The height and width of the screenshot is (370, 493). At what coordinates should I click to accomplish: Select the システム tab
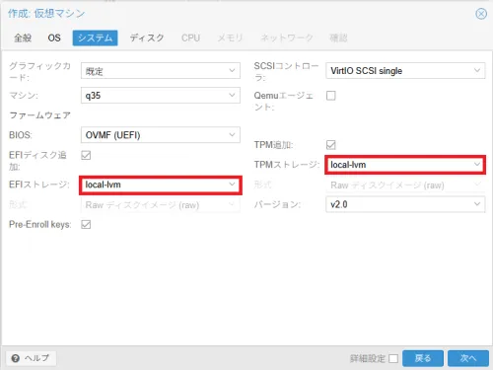point(95,37)
